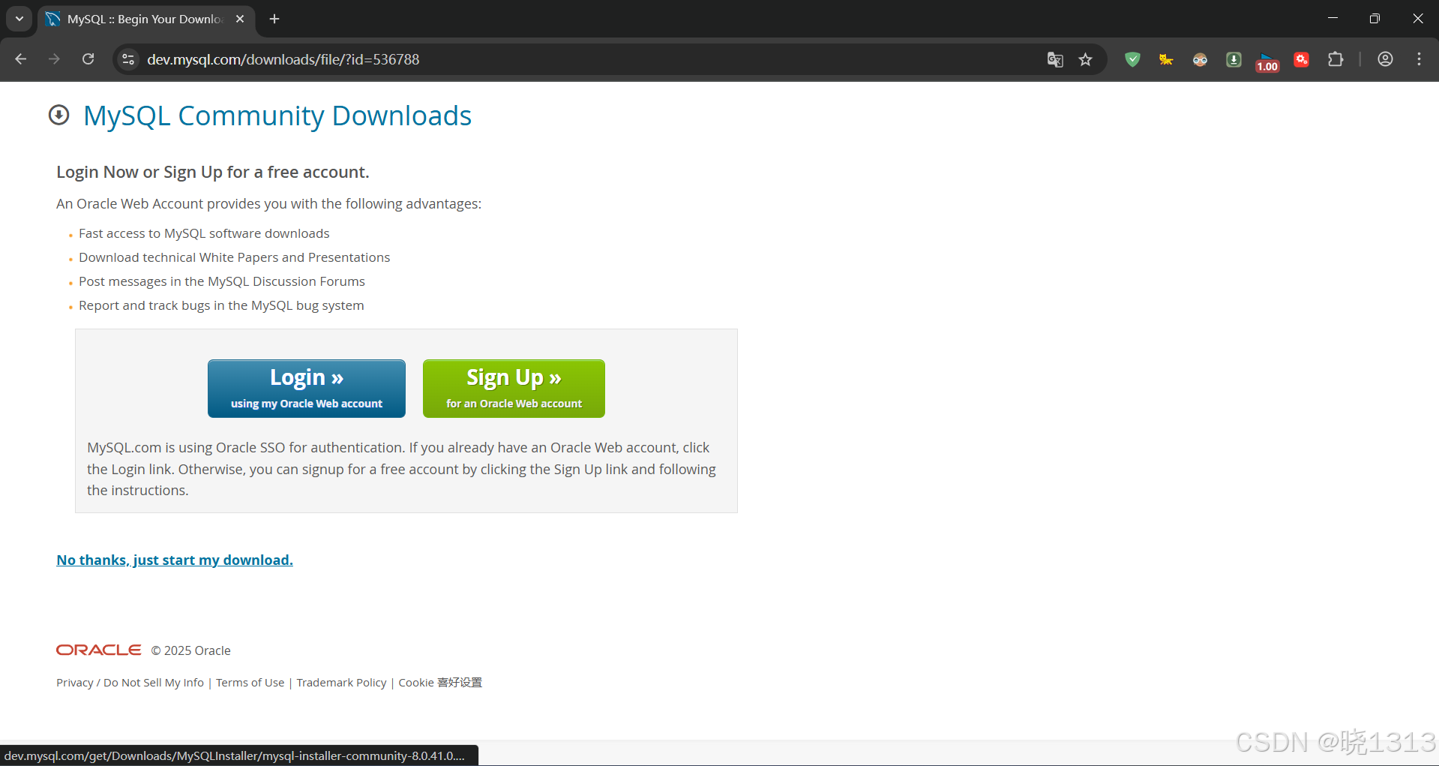Open the Chrome profile avatar
This screenshot has height=766, width=1439.
[1385, 59]
